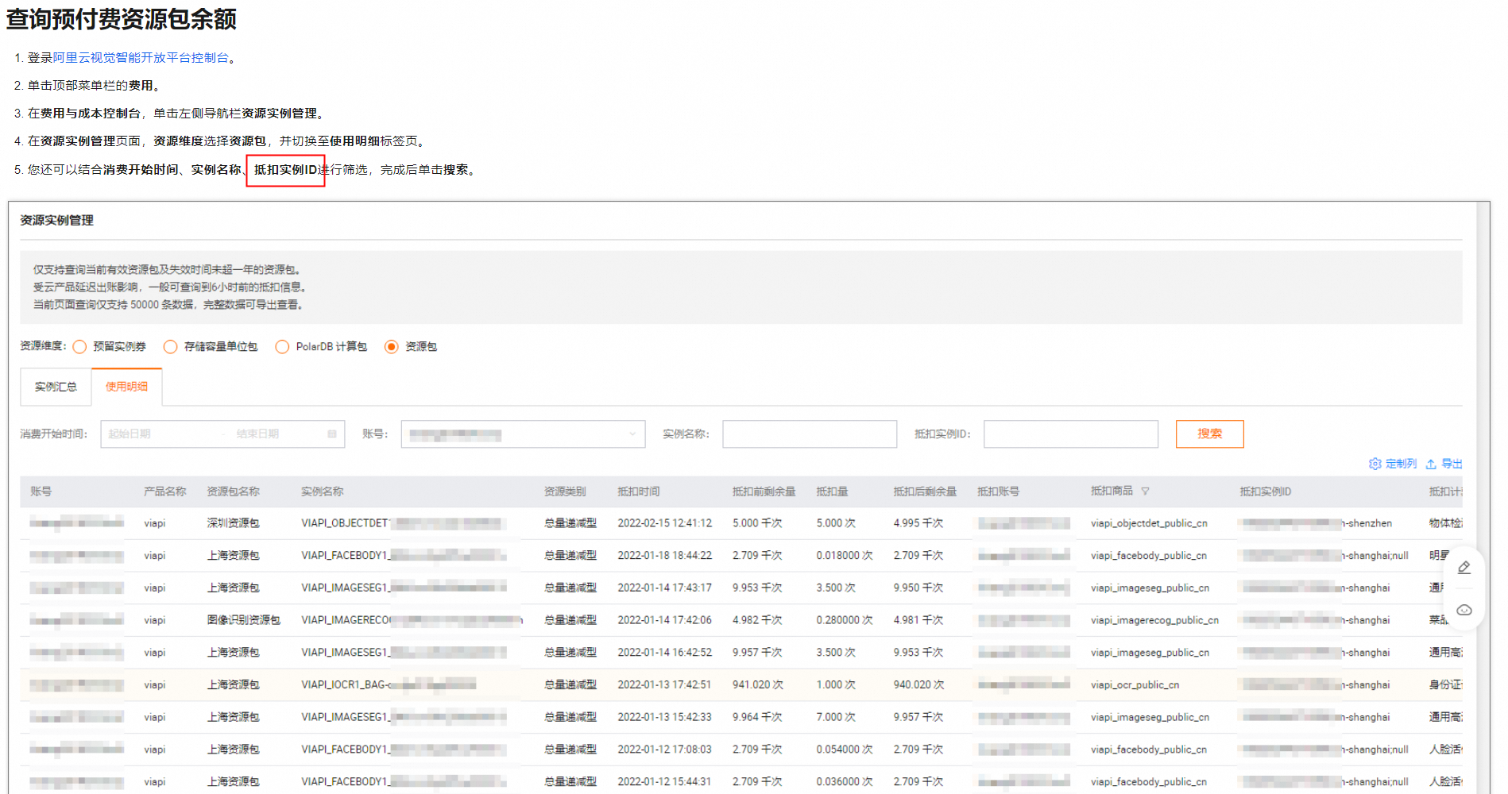The width and height of the screenshot is (1508, 794).
Task: Switch to the 使用明细 tab
Action: click(126, 387)
